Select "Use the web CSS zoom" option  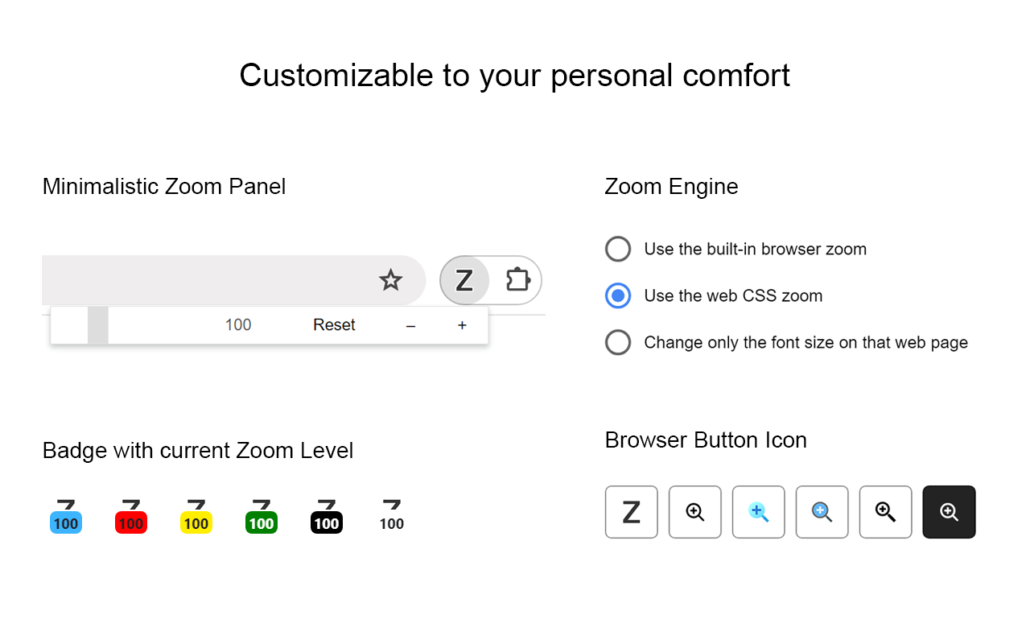point(618,295)
